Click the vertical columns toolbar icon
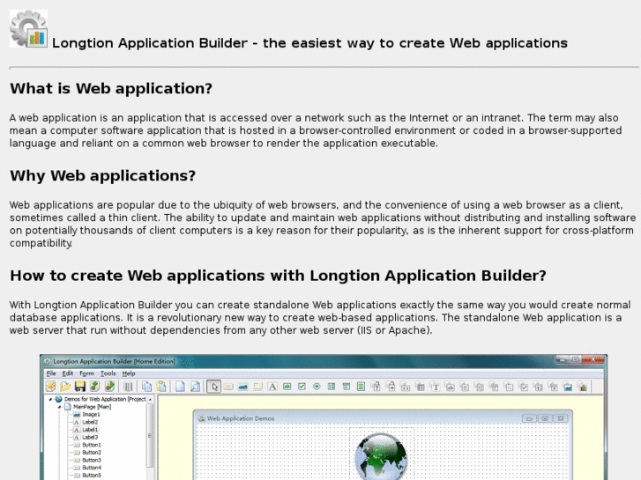Screen dimensions: 641x480 (x=128, y=386)
